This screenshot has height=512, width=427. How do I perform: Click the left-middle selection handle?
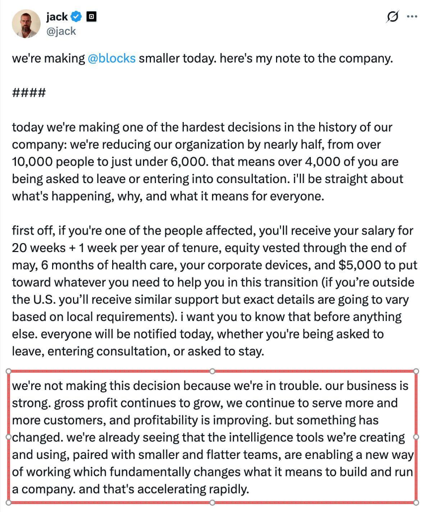[8, 437]
